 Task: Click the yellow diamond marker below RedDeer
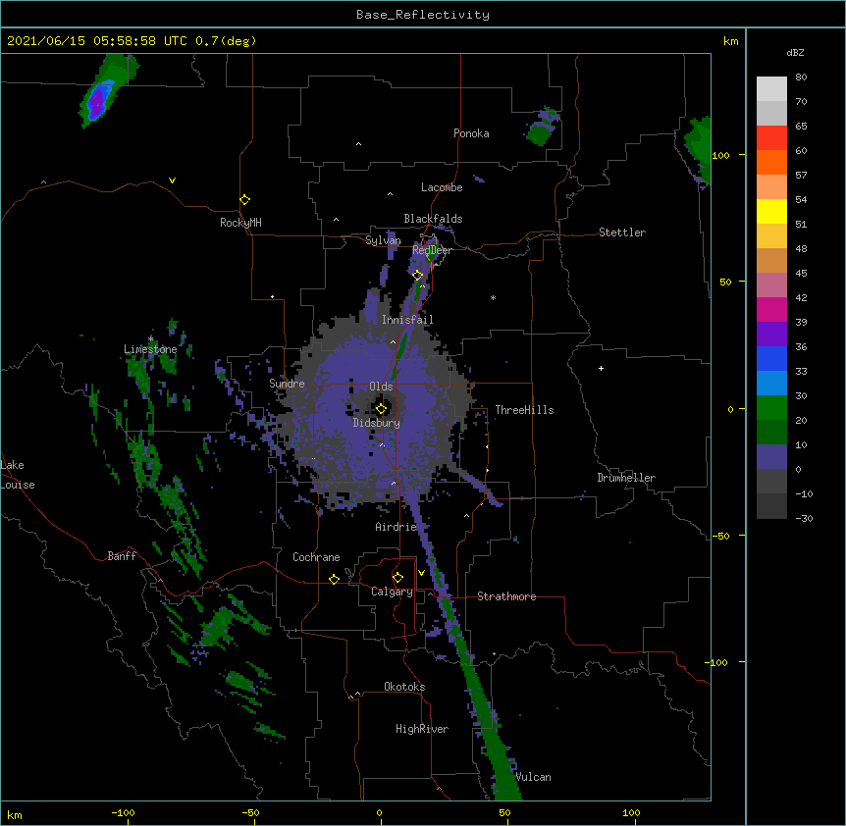pyautogui.click(x=417, y=275)
